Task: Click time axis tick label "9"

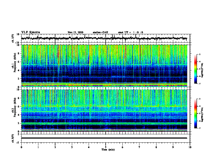Action: 173,147
